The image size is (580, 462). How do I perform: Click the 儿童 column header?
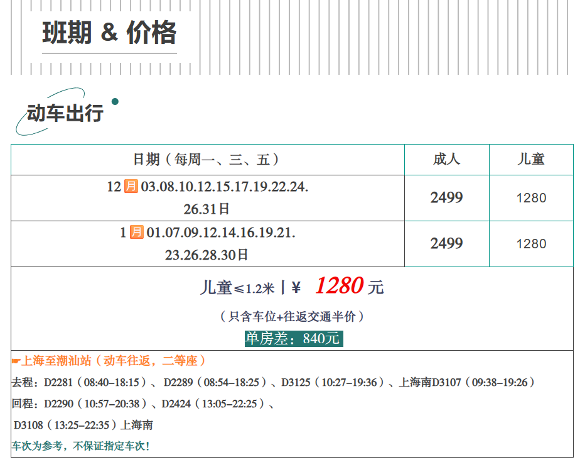[x=531, y=160]
